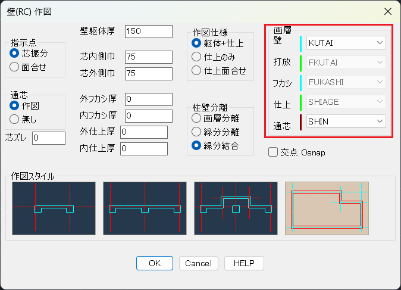Open the 通芯 layer SHIN dropdown

346,121
